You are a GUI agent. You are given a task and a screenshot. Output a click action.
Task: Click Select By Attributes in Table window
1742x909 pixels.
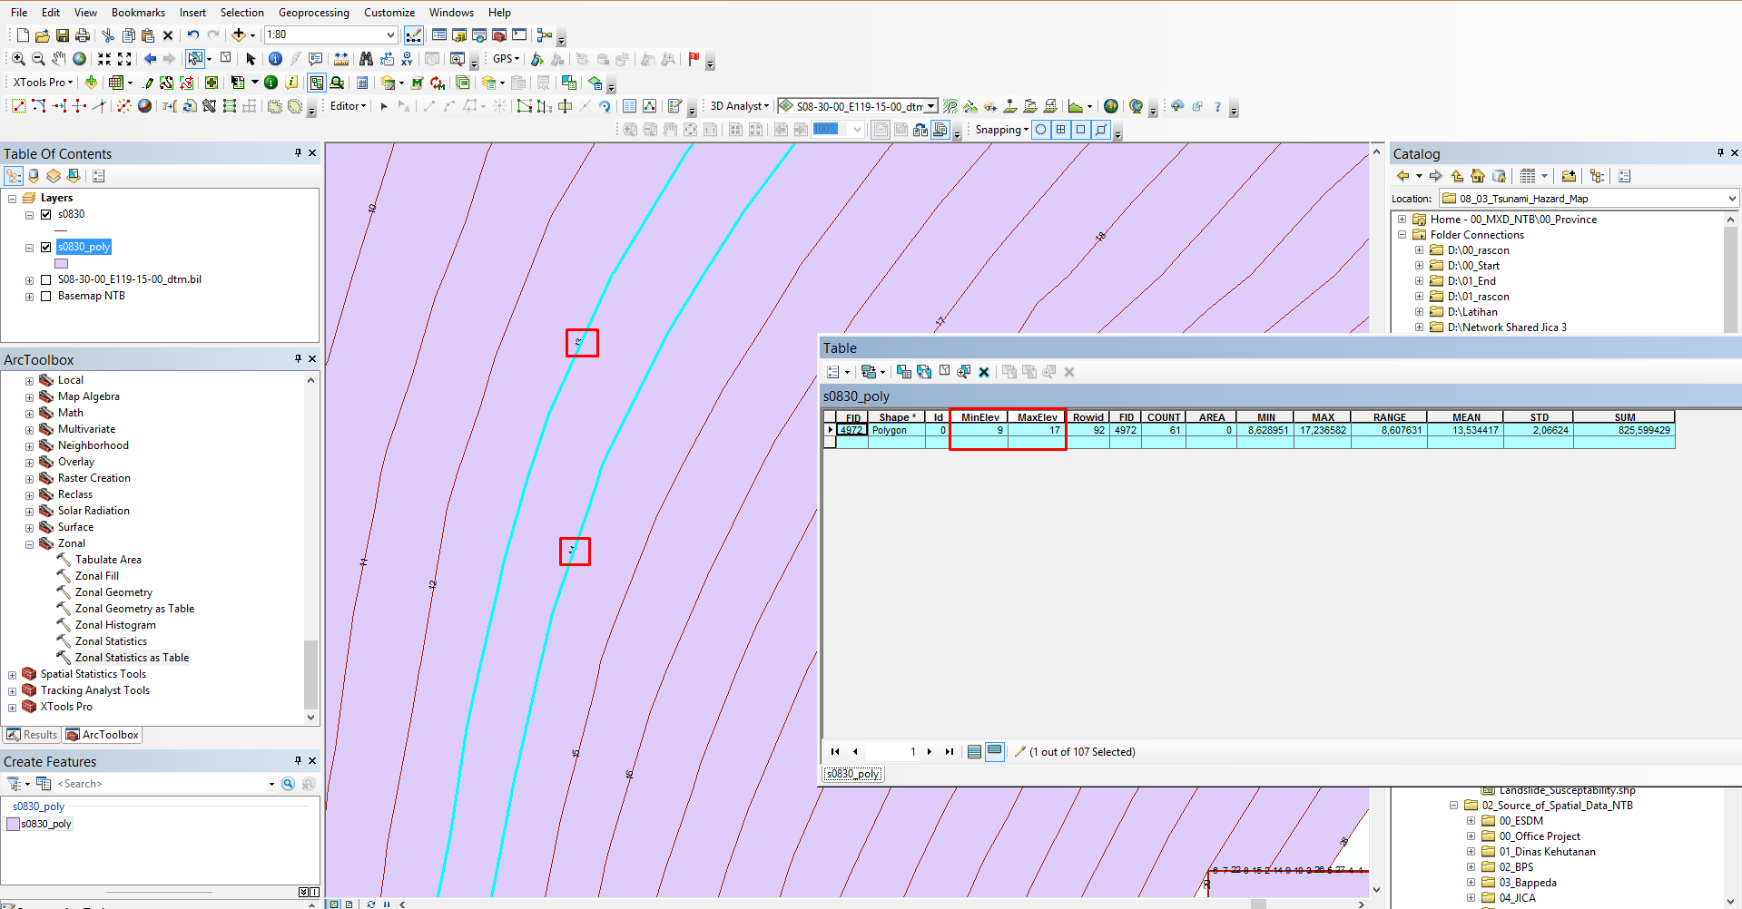[x=904, y=372]
